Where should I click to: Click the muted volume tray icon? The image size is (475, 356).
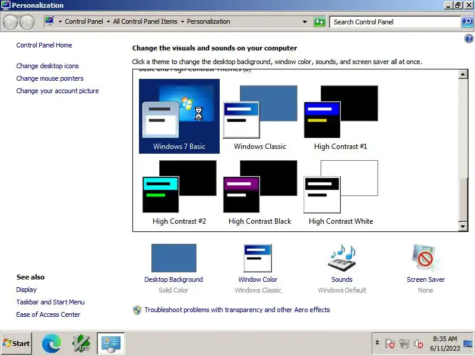point(419,344)
